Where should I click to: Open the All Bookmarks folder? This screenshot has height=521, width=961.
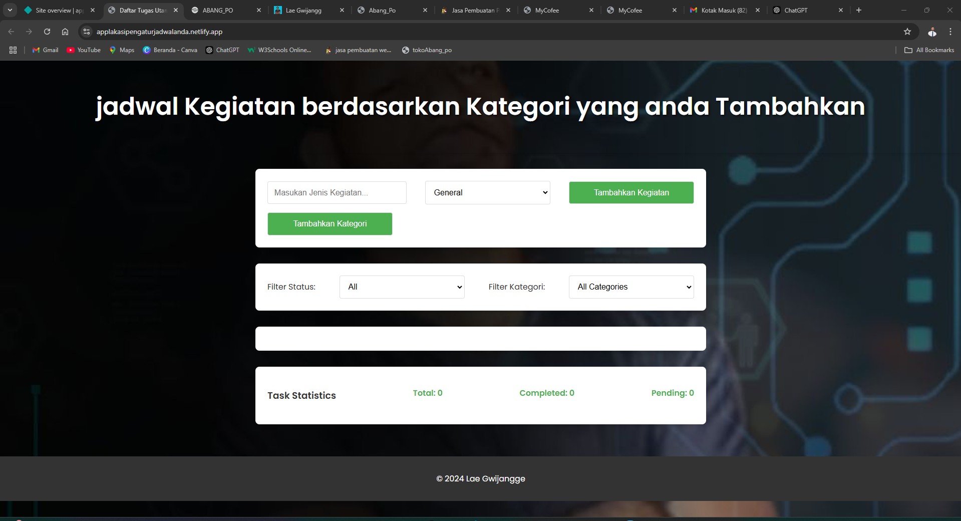929,50
